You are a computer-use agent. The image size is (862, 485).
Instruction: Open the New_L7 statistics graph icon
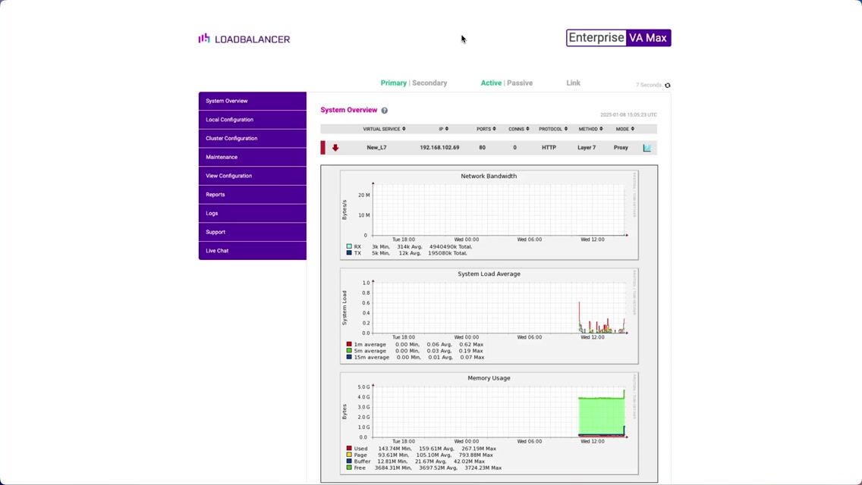(x=646, y=148)
